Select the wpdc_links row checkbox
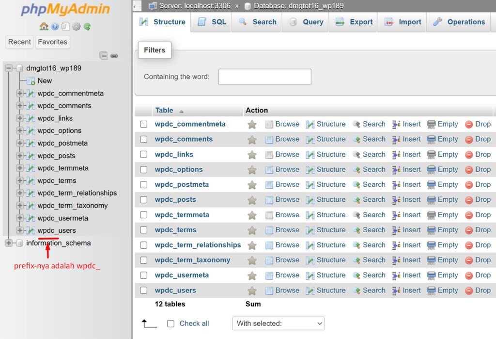 click(143, 154)
